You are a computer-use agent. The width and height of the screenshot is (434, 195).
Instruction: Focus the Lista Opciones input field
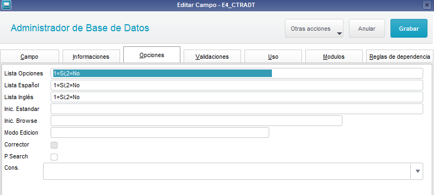237,73
